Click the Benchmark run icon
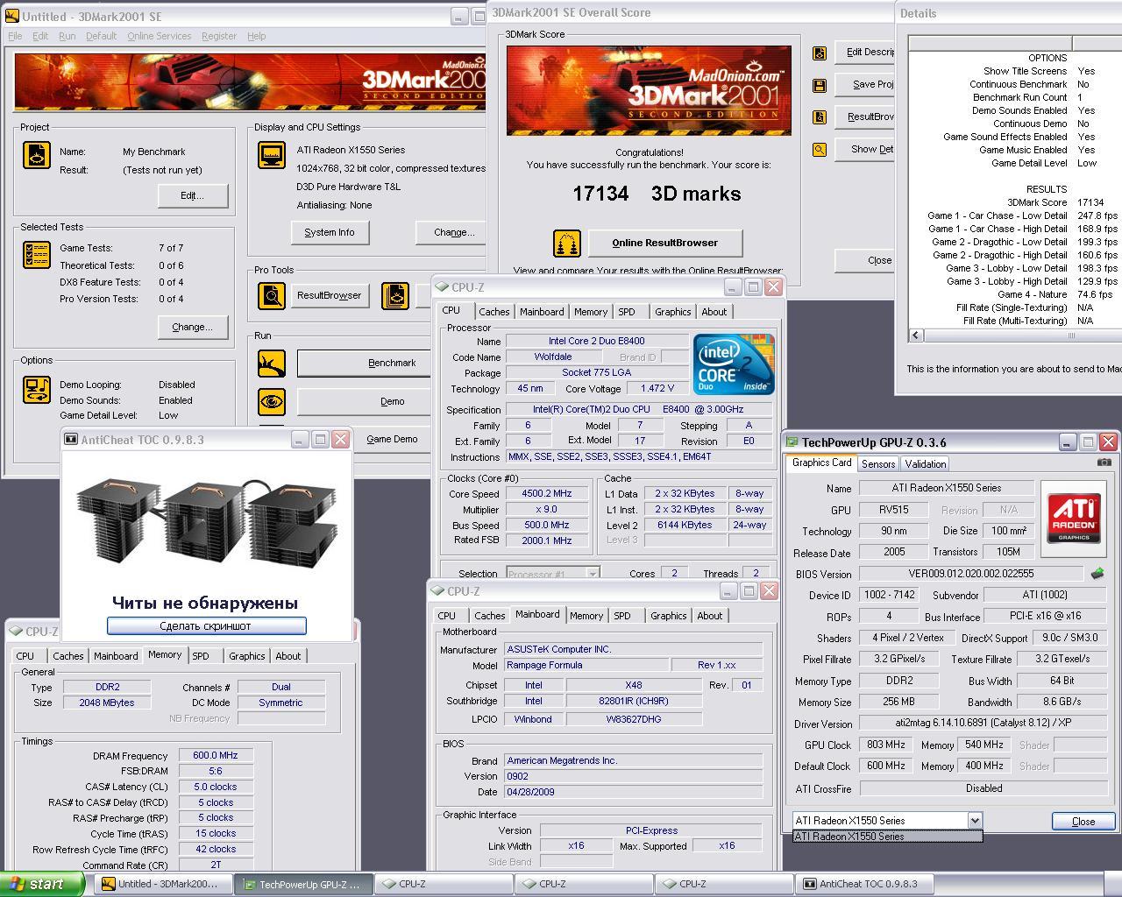Image resolution: width=1122 pixels, height=897 pixels. pos(272,363)
